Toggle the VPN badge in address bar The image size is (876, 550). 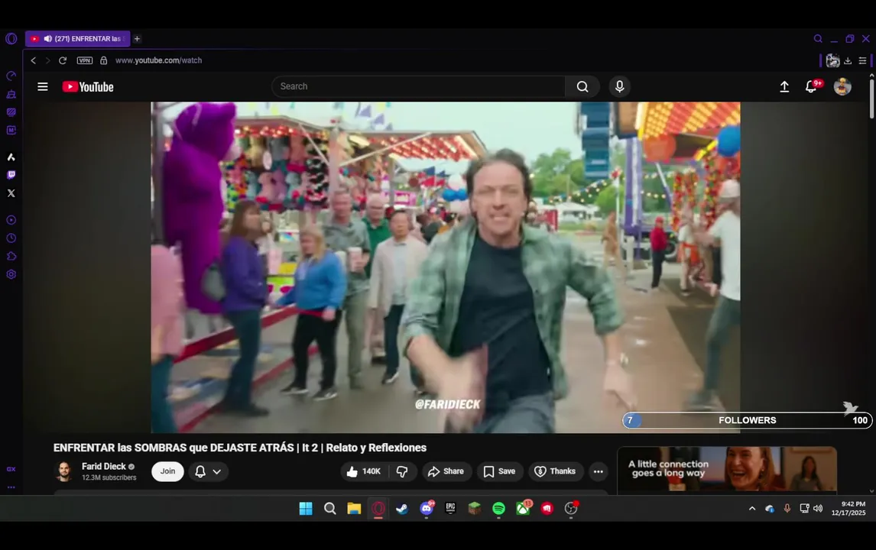[84, 60]
